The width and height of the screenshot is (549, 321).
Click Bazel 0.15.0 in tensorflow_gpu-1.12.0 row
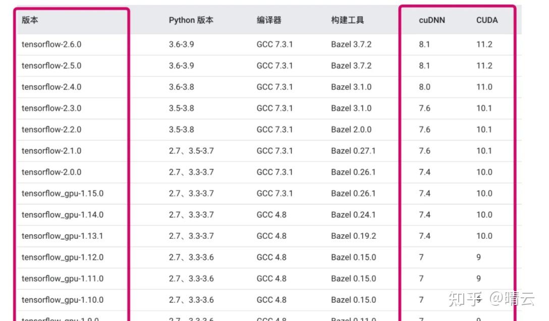click(354, 257)
